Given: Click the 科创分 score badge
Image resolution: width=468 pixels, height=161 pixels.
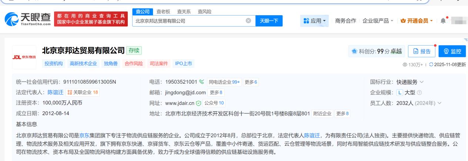Looking at the screenshot, I should coord(377,51).
